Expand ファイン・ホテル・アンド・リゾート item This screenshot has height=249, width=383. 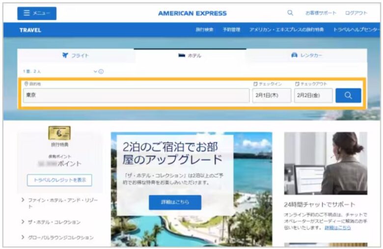click(x=60, y=203)
